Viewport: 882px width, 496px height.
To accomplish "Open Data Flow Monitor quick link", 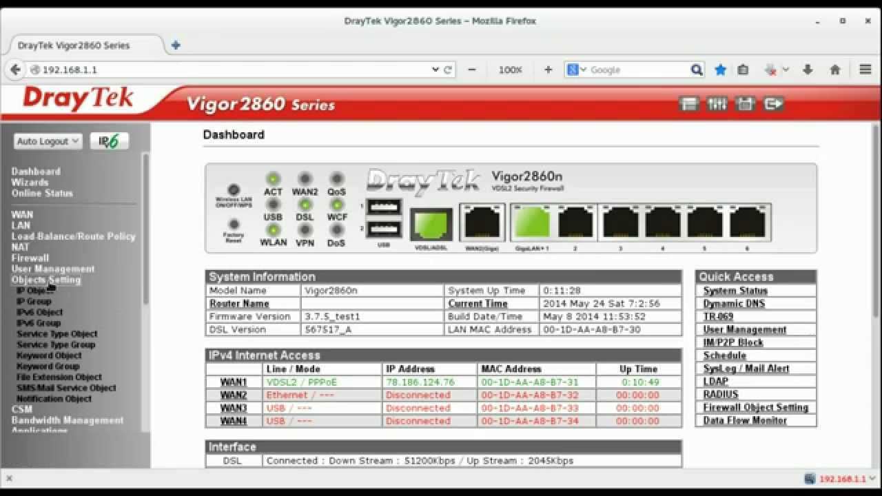I will [745, 420].
